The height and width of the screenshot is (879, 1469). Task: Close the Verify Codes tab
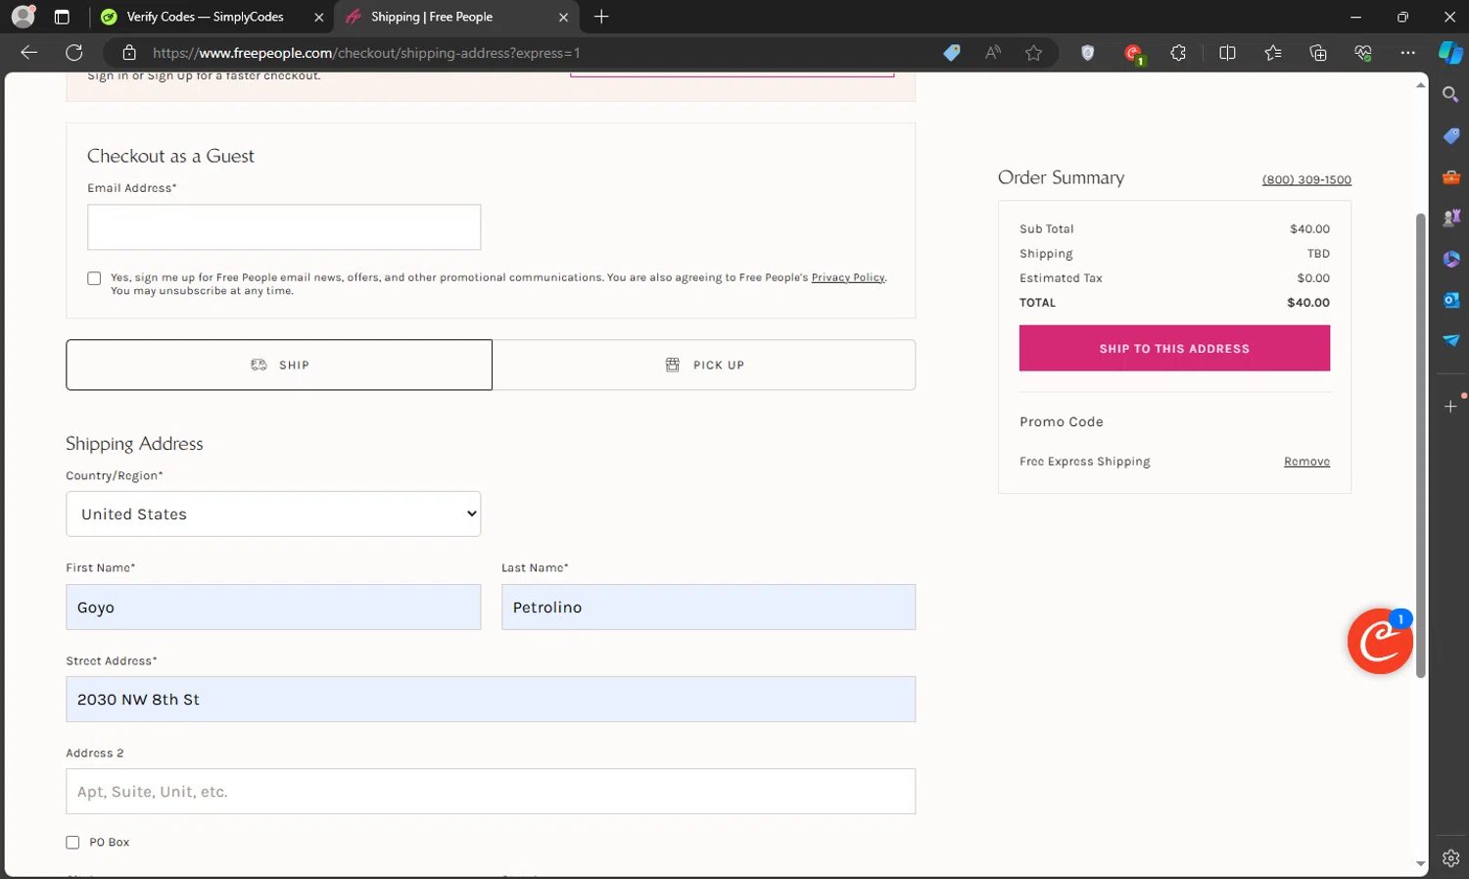[x=318, y=17]
